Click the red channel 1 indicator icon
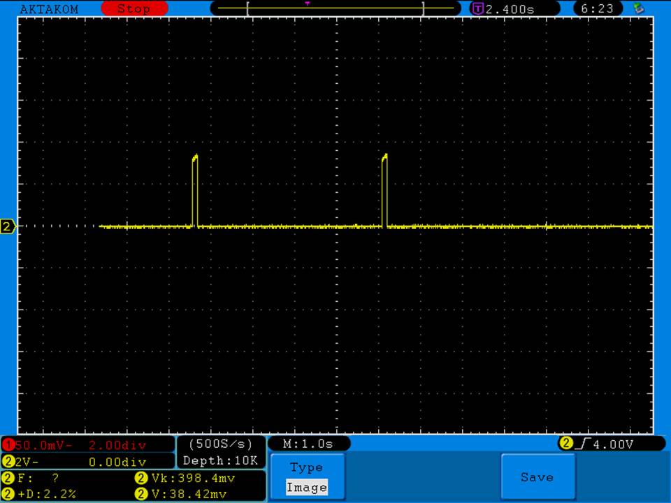The height and width of the screenshot is (503, 671). (8, 445)
